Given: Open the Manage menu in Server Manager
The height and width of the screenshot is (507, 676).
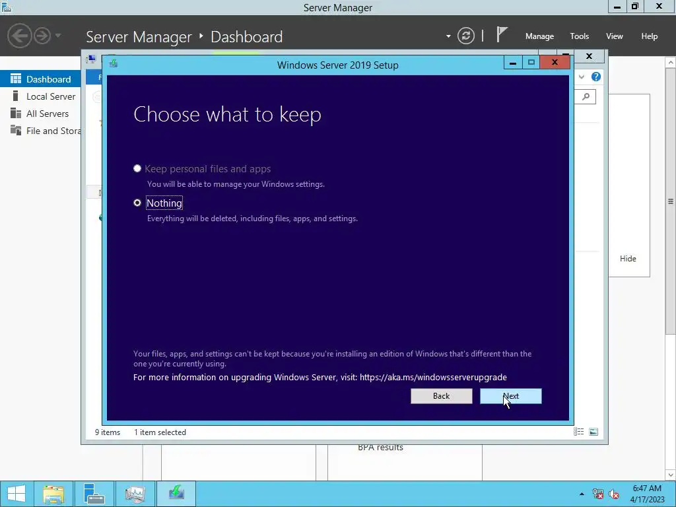Looking at the screenshot, I should pyautogui.click(x=539, y=36).
